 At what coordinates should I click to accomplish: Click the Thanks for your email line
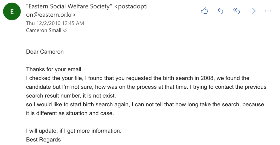54,69
